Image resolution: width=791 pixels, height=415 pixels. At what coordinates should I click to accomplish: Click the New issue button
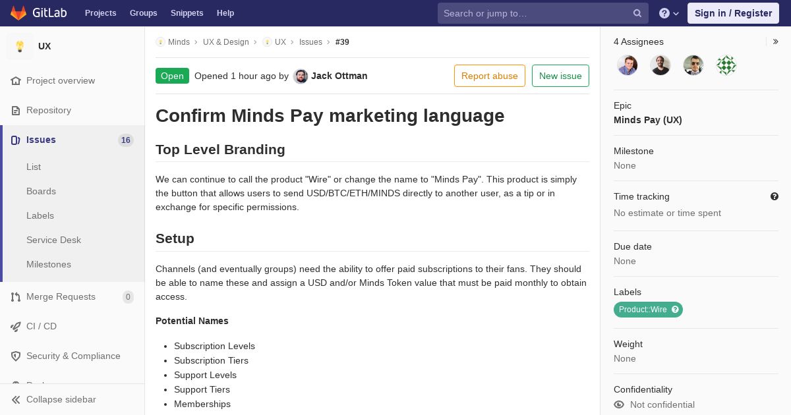point(560,76)
